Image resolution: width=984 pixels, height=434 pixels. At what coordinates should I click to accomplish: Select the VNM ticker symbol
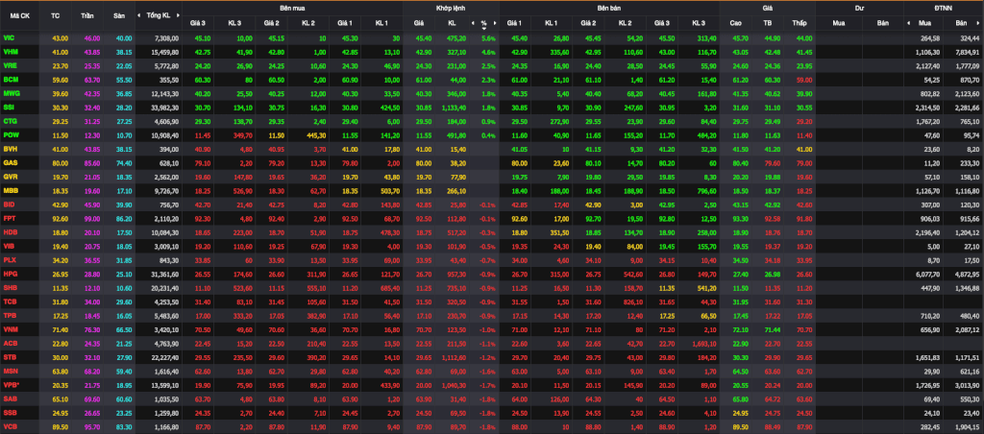pyautogui.click(x=10, y=328)
